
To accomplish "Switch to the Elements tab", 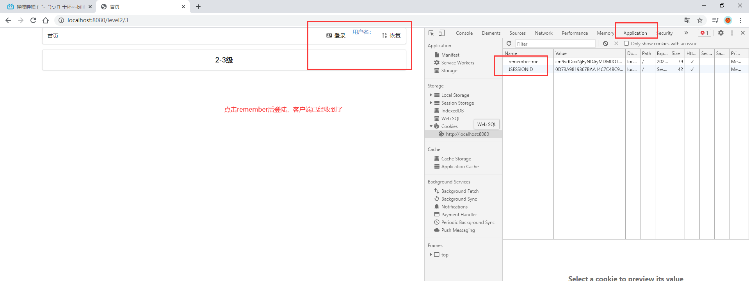I will tap(491, 33).
